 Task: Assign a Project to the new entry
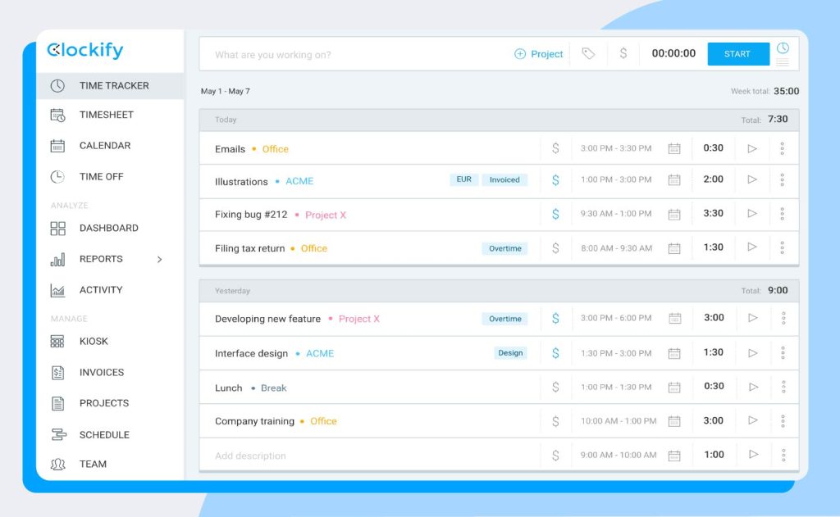540,53
